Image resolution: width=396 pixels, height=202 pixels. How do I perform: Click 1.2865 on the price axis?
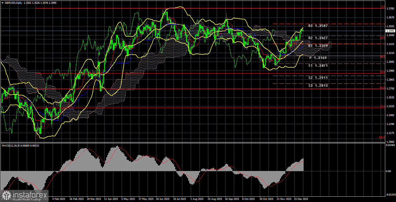click(x=391, y=80)
